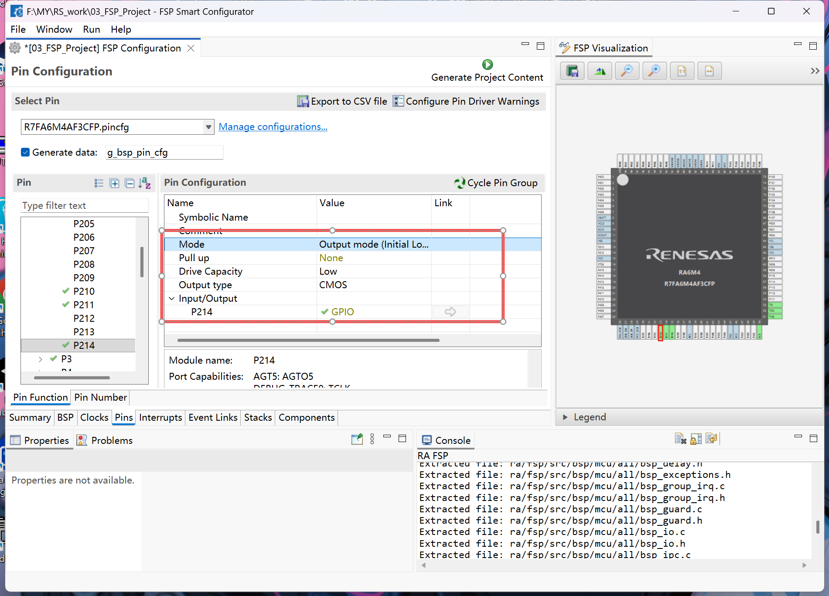Fit chip view to width
Viewport: 829px width, 596px height.
click(x=710, y=71)
